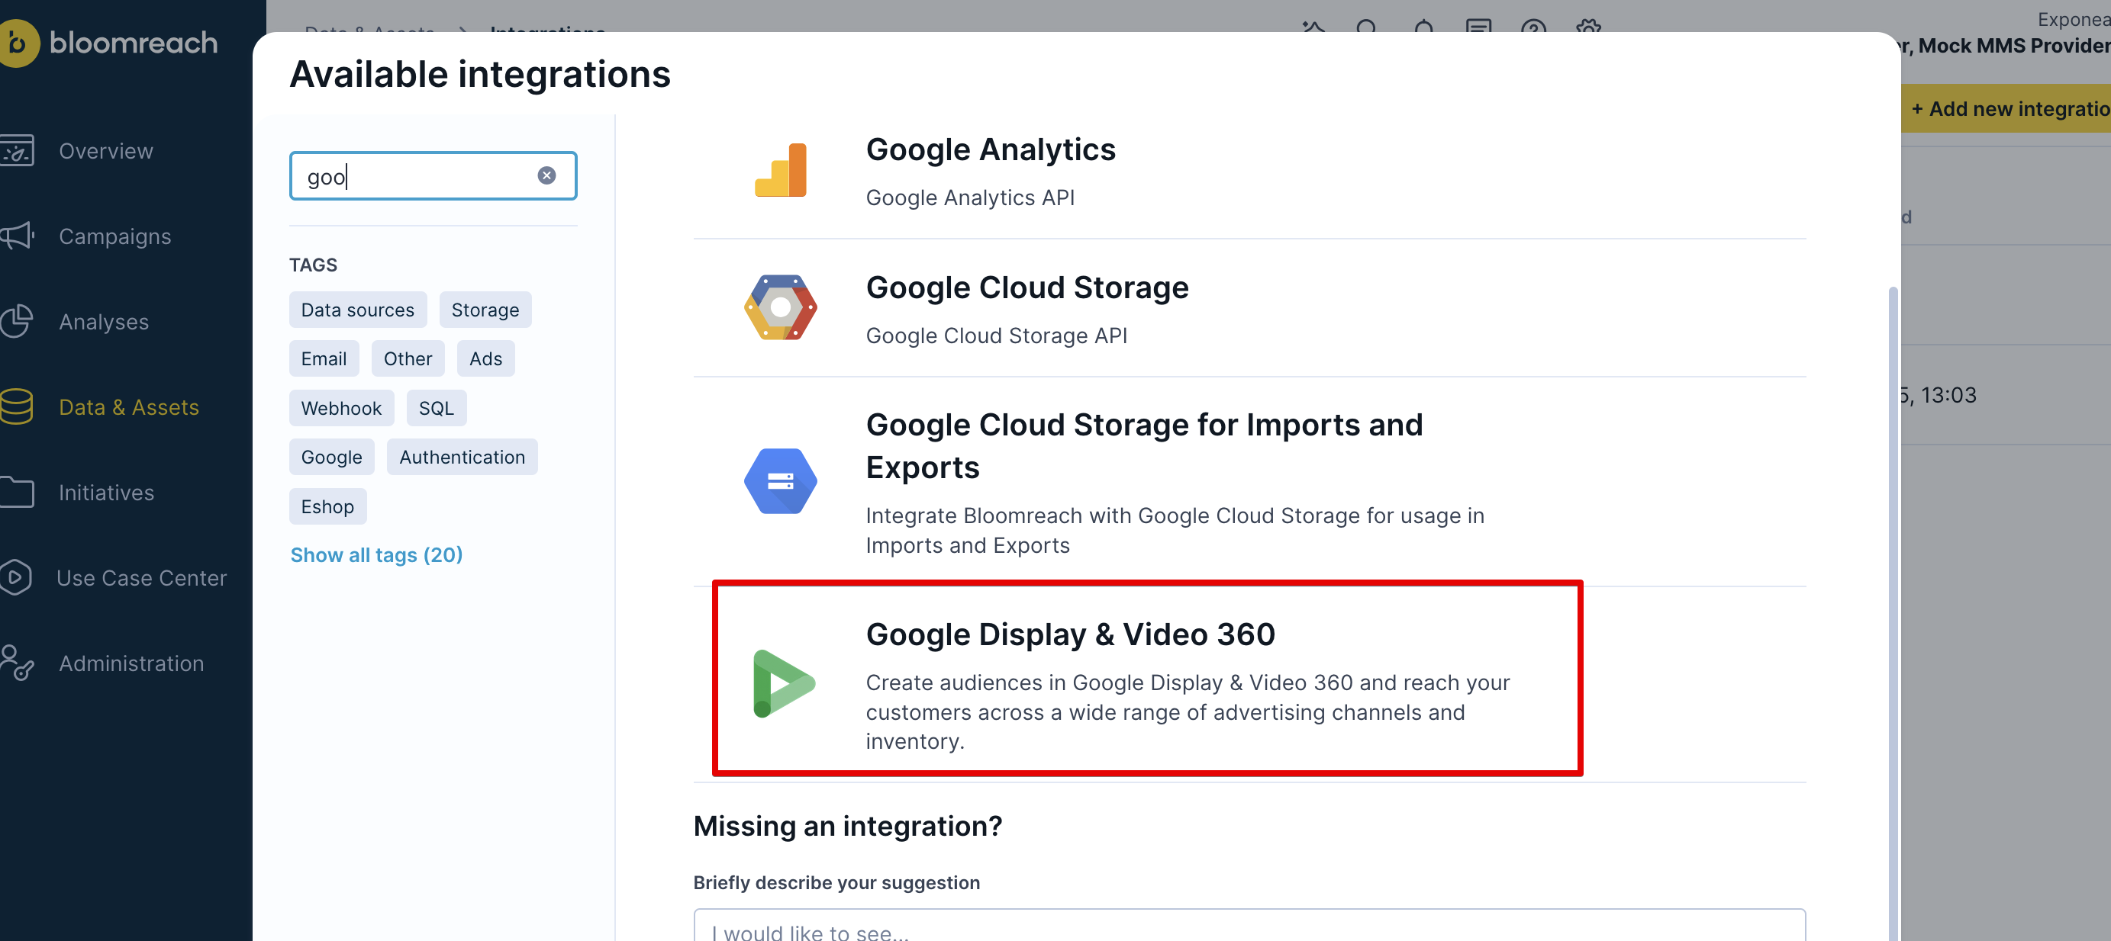Filter by the Email tag
Image resolution: width=2111 pixels, height=941 pixels.
point(324,358)
